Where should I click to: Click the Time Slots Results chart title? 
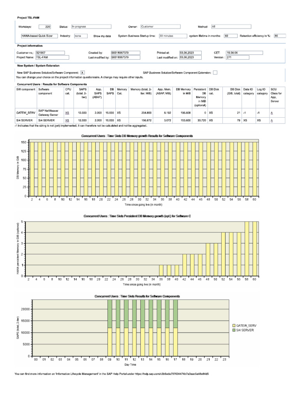point(137,296)
